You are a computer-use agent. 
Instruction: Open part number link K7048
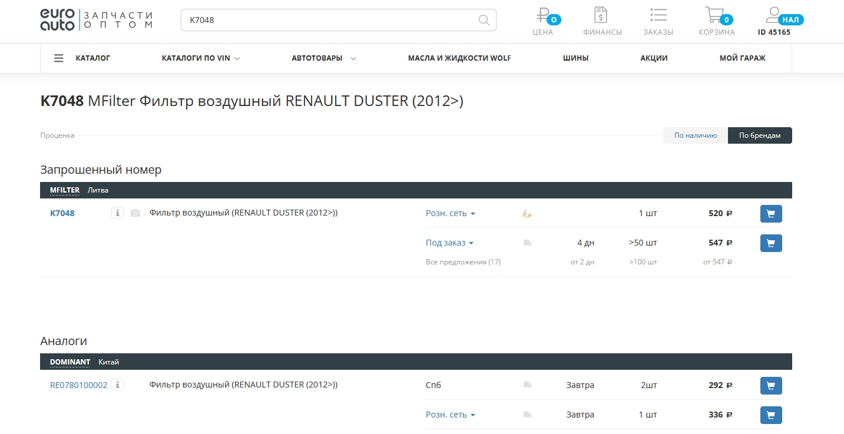tap(62, 213)
